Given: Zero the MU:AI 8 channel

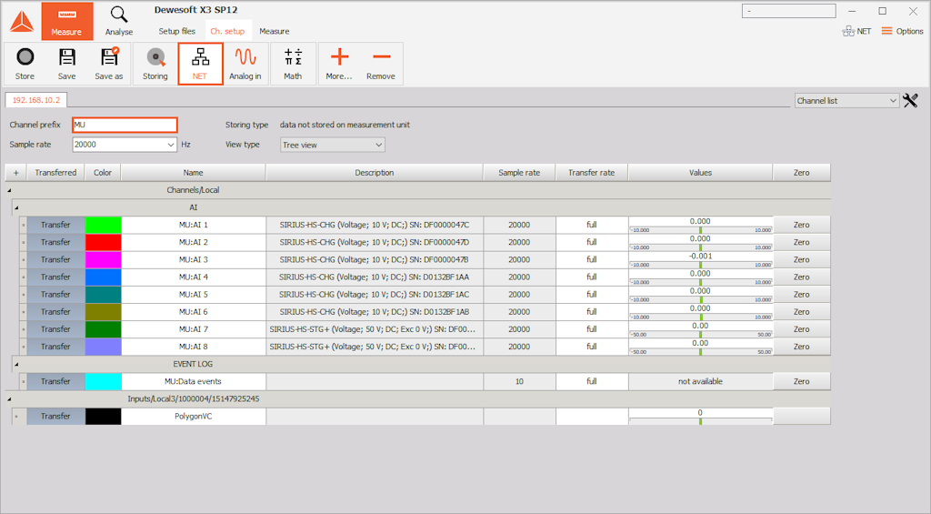Looking at the screenshot, I should point(802,347).
